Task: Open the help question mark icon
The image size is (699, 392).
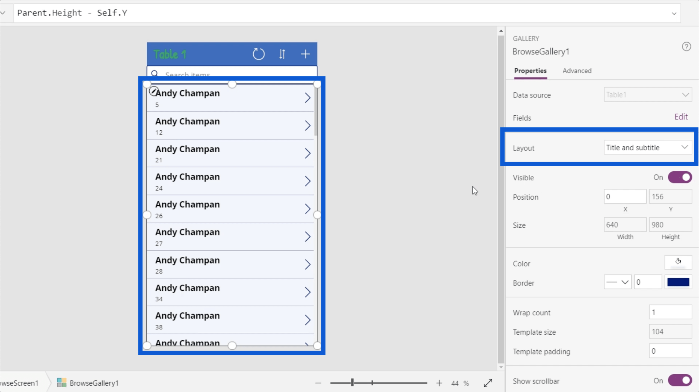Action: tap(686, 47)
